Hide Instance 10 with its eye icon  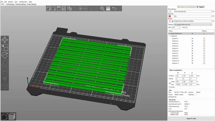click(x=192, y=61)
